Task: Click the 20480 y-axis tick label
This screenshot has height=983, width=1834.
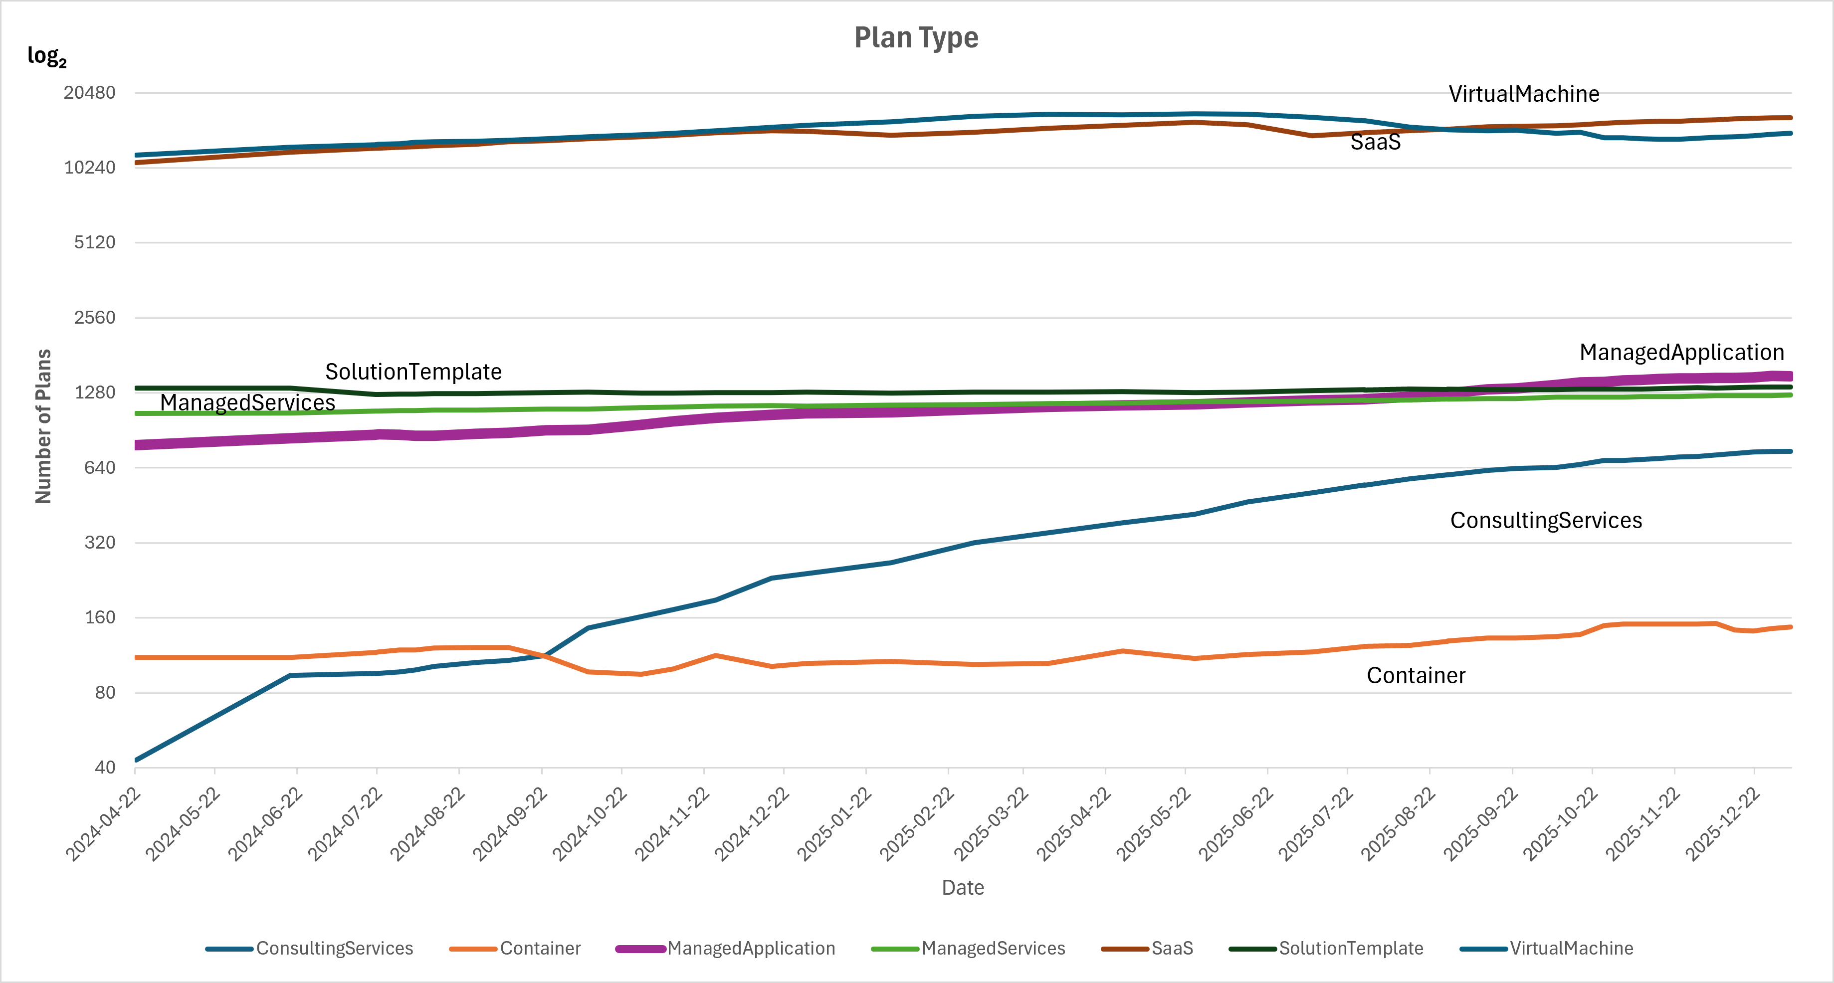Action: point(89,93)
